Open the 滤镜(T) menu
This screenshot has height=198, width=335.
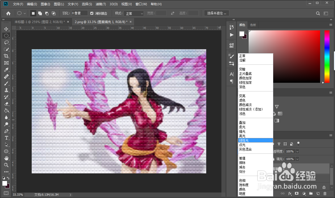click(x=101, y=4)
